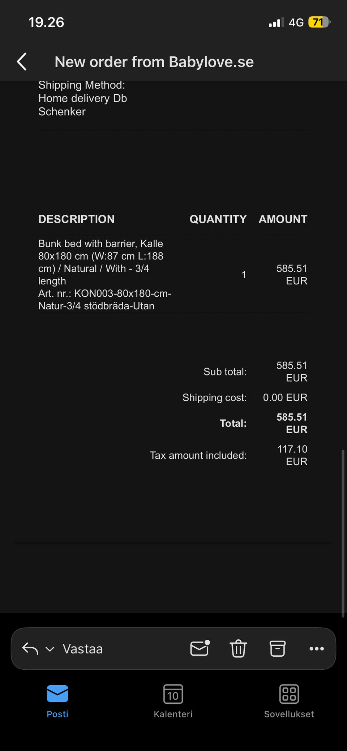Tap the reply arrow icon
The width and height of the screenshot is (347, 751).
pos(30,649)
